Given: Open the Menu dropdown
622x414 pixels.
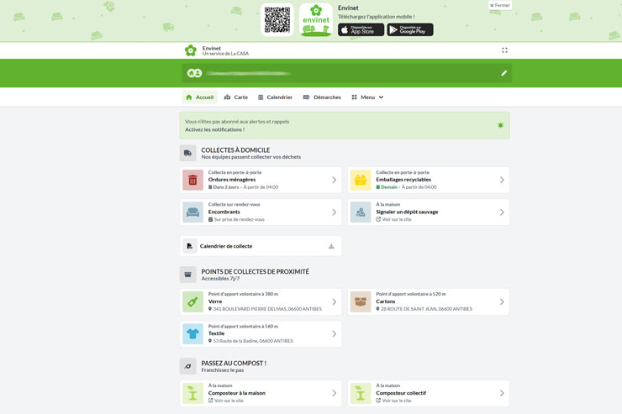Looking at the screenshot, I should click(x=367, y=97).
